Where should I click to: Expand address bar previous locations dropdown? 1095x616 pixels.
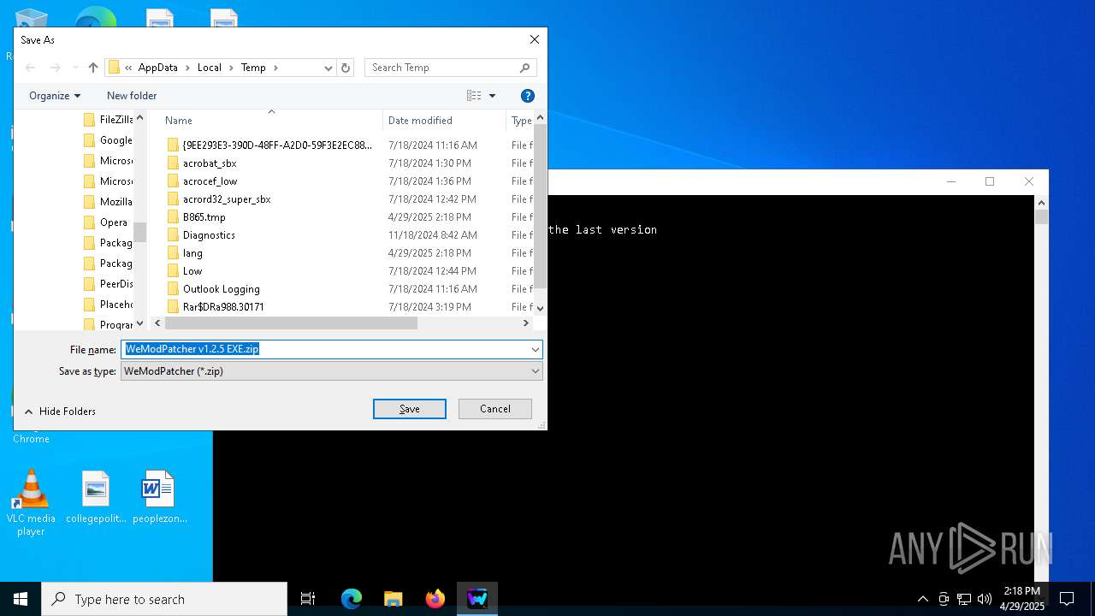[x=328, y=68]
